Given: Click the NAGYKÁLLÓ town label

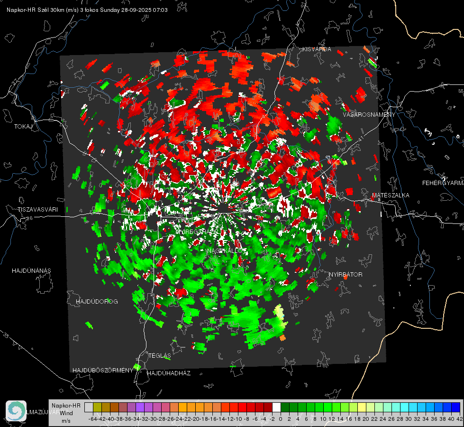Looking at the screenshot, I should point(225,251).
